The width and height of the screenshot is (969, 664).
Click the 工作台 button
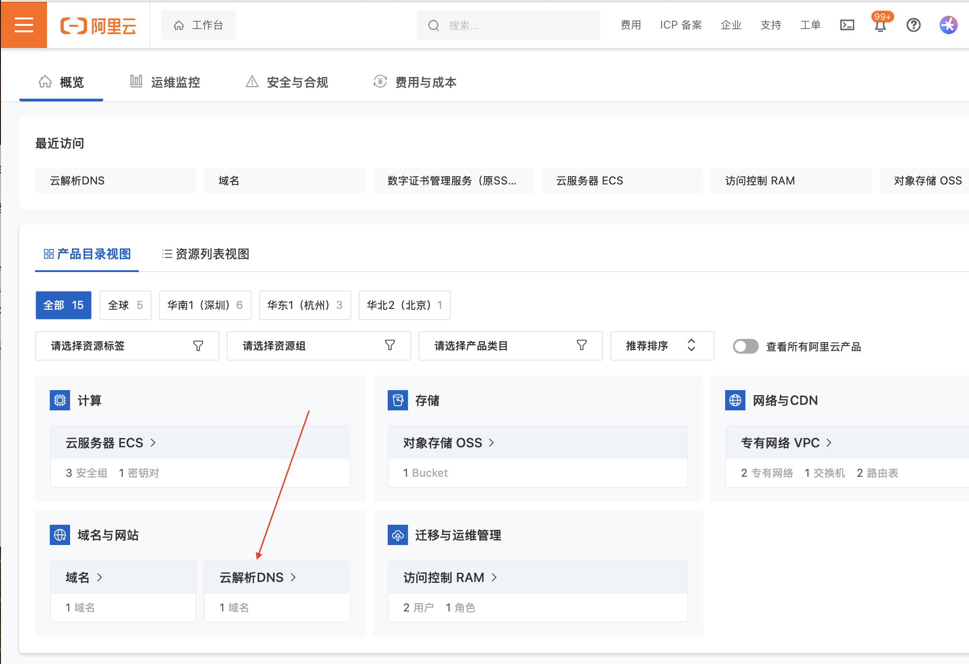point(198,25)
